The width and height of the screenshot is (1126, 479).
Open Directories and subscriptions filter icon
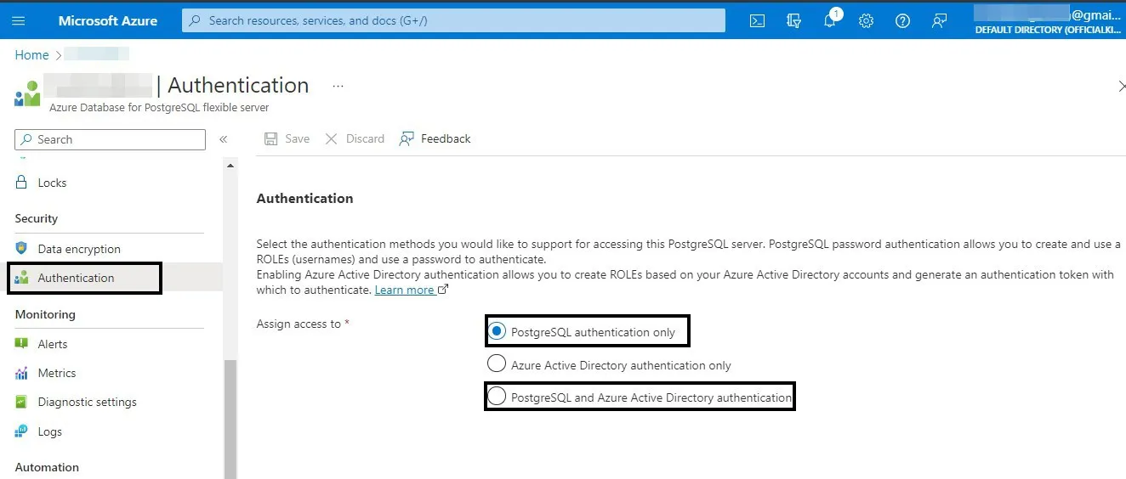pos(794,21)
